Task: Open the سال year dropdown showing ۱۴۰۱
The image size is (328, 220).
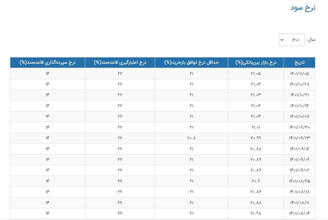Action: pos(292,40)
